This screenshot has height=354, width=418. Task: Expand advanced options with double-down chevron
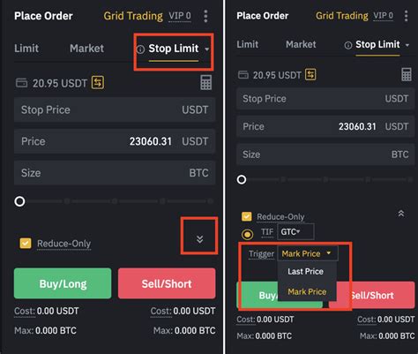(200, 239)
